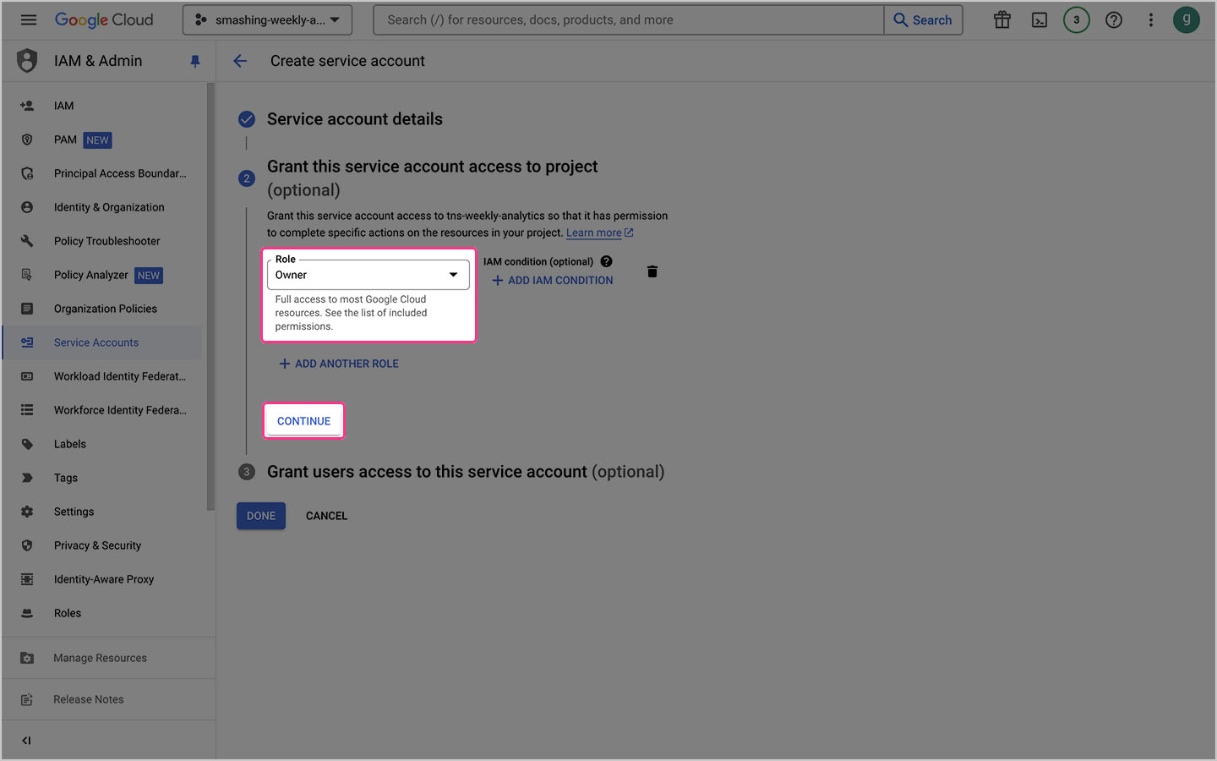Open the navigation hamburger menu

click(28, 19)
